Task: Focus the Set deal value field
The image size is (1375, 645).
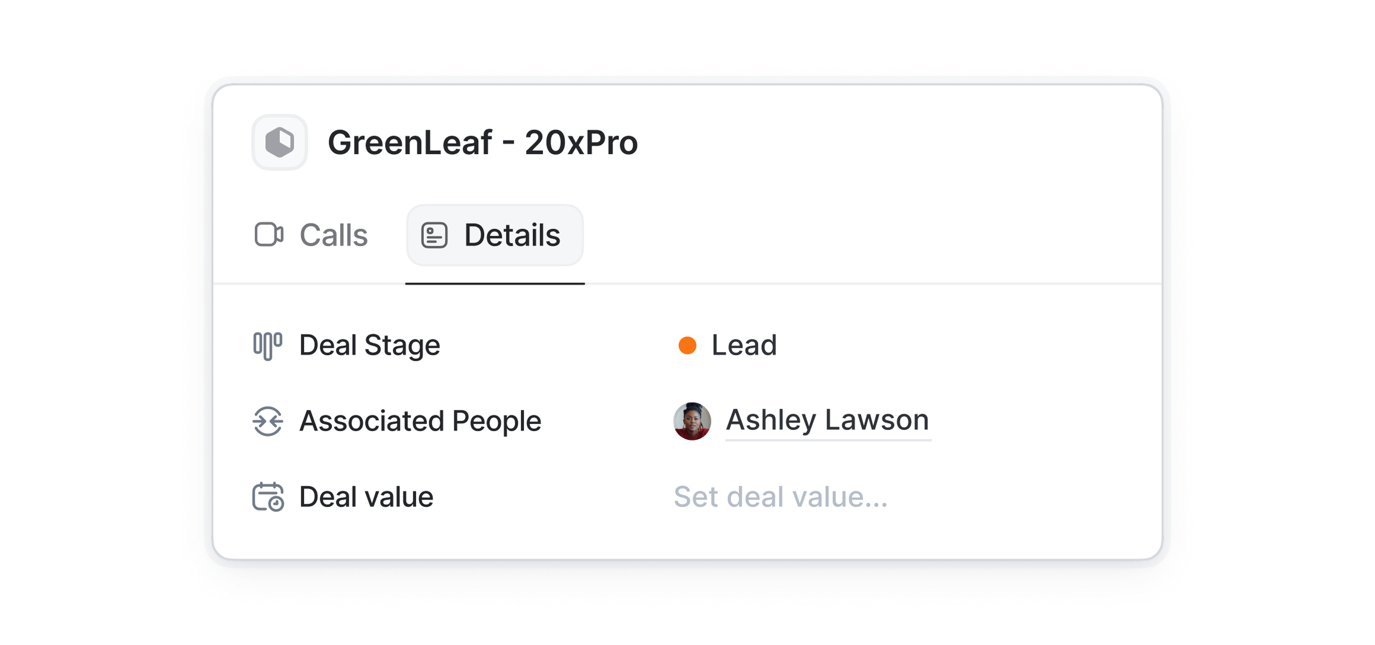Action: tap(780, 497)
